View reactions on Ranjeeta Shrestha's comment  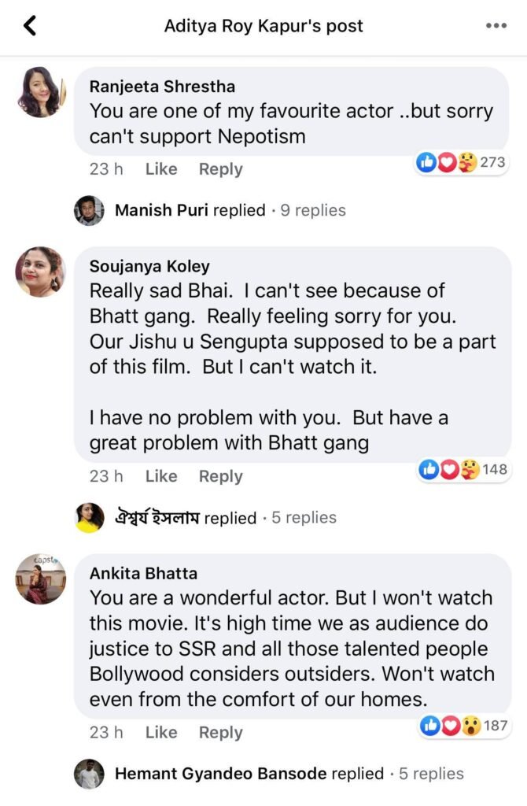[x=462, y=163]
